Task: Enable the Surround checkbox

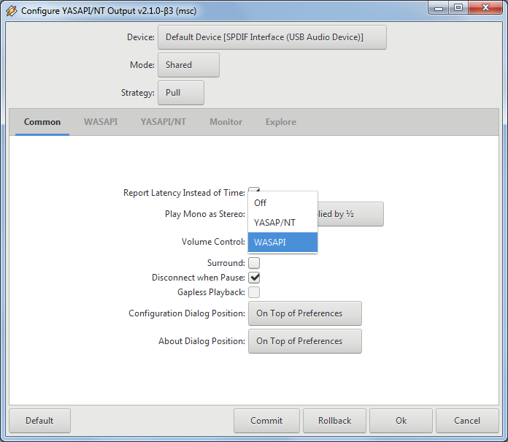Action: 254,263
